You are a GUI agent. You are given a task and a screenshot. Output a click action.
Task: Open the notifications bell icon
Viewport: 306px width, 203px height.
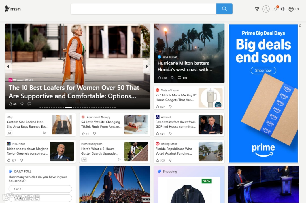[x=275, y=9]
